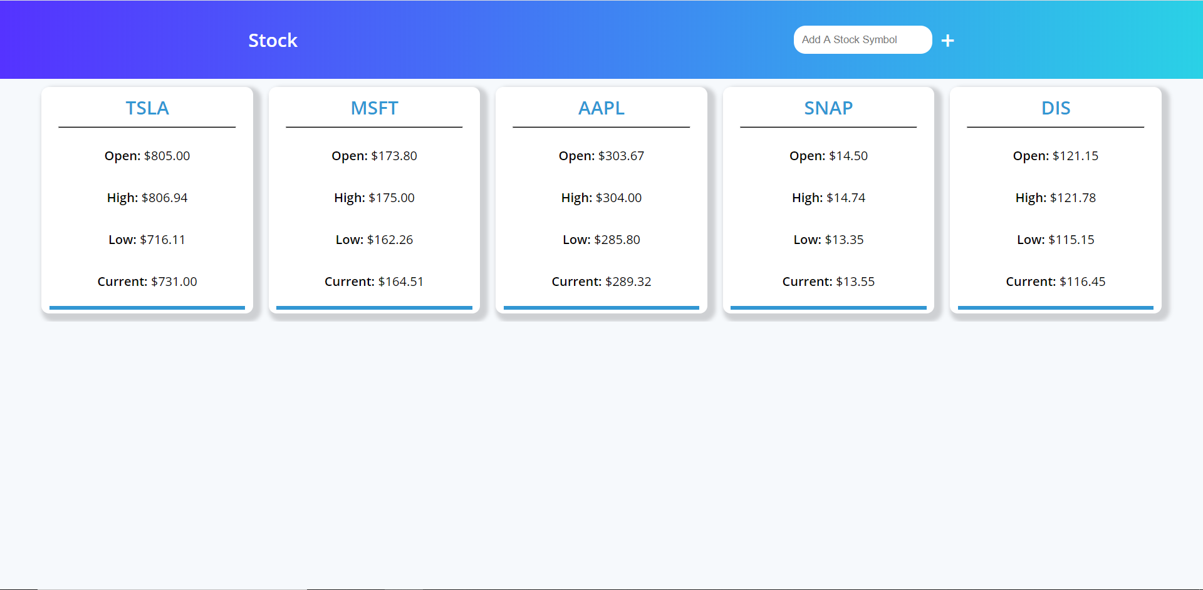Select DIS Current: $116.45 text

[1056, 282]
